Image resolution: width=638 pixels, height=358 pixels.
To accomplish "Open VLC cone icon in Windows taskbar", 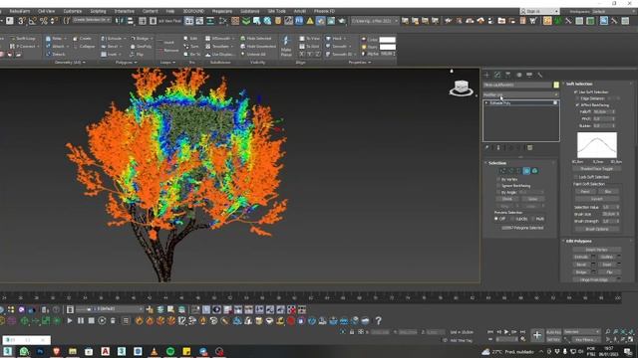I will [x=155, y=351].
